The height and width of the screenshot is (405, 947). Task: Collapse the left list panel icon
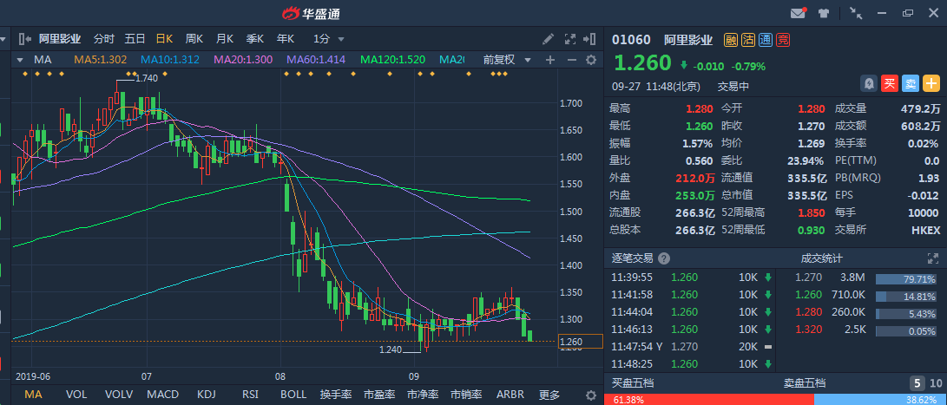pos(25,39)
